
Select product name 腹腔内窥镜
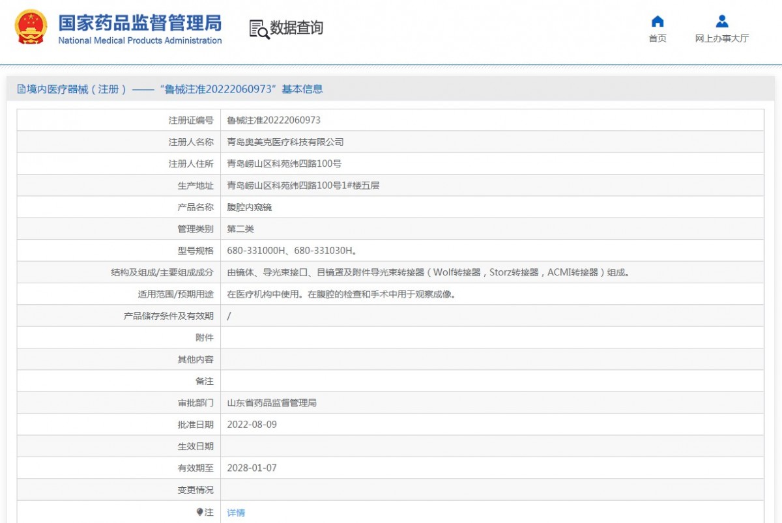250,207
